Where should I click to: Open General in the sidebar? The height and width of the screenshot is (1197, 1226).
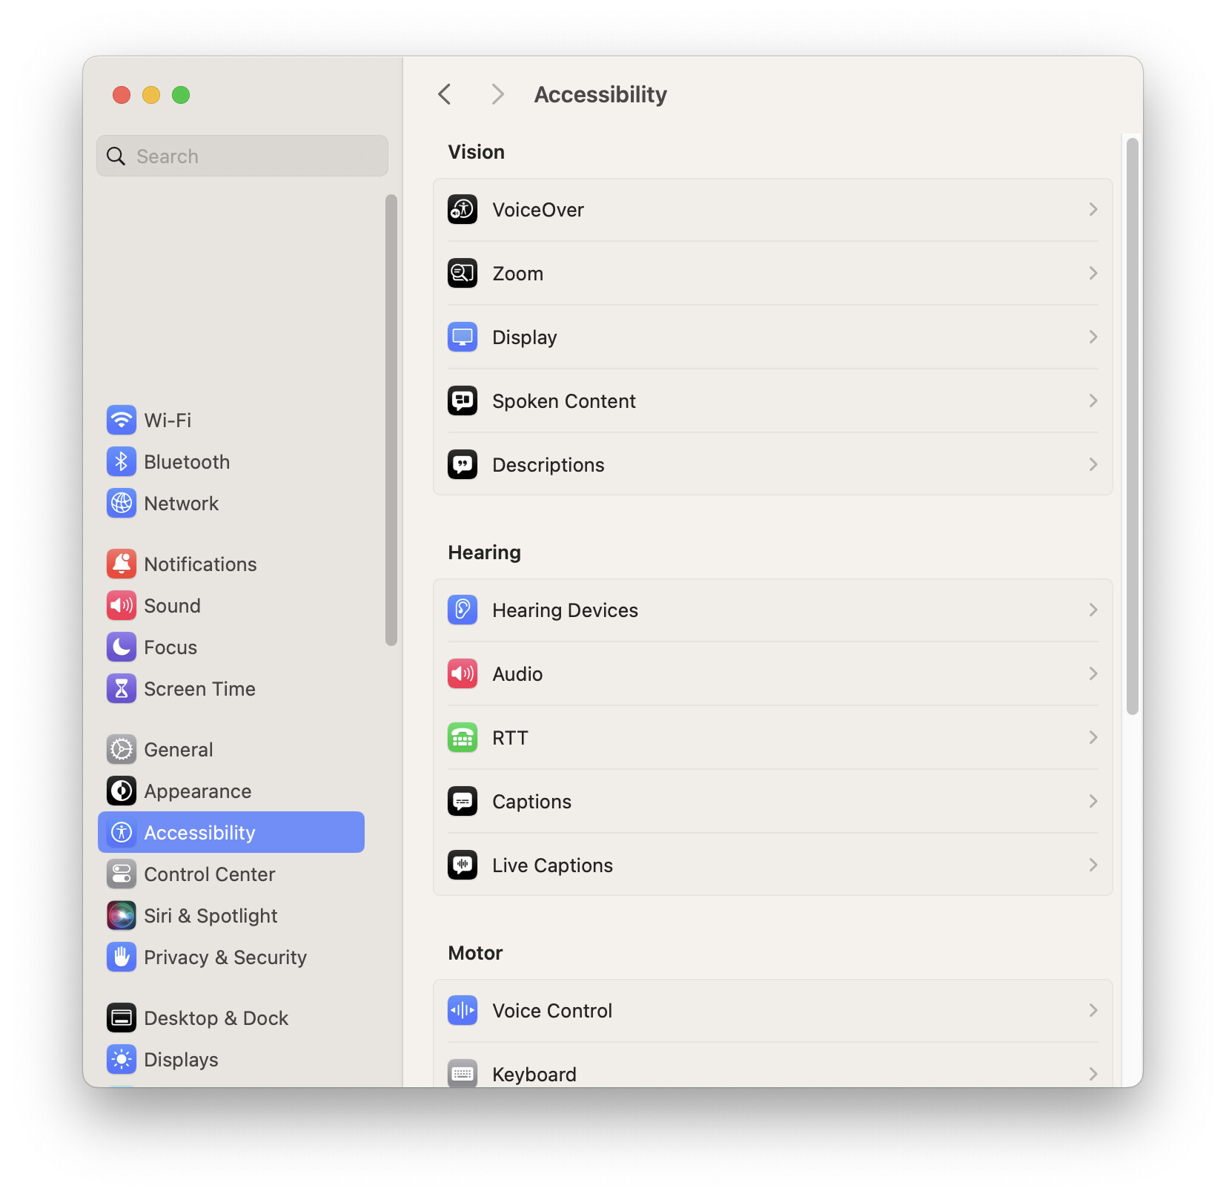(179, 750)
